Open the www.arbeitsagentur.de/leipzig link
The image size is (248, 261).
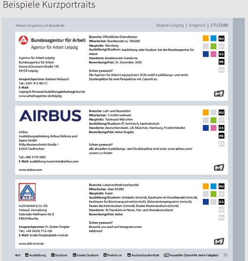tap(40, 96)
